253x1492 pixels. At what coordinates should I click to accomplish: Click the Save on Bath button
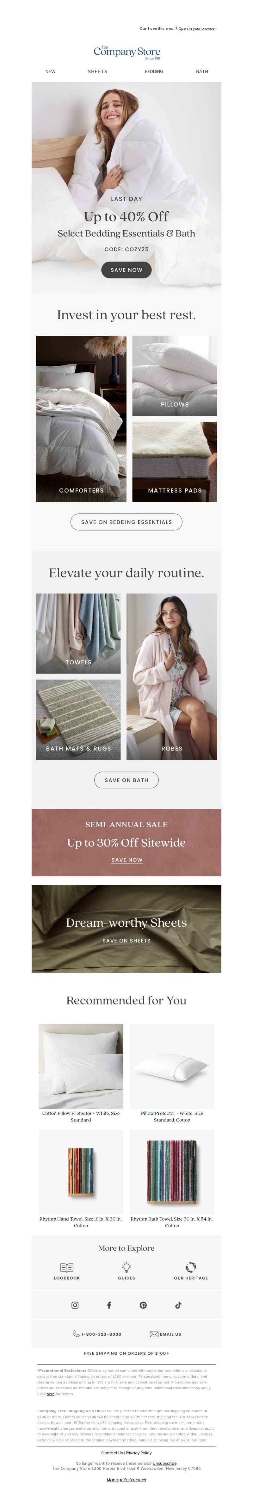126,780
